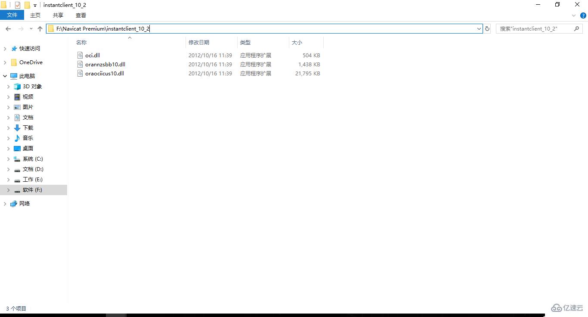The image size is (588, 317).
Task: Open 工作 (E:) drive
Action: (33, 179)
